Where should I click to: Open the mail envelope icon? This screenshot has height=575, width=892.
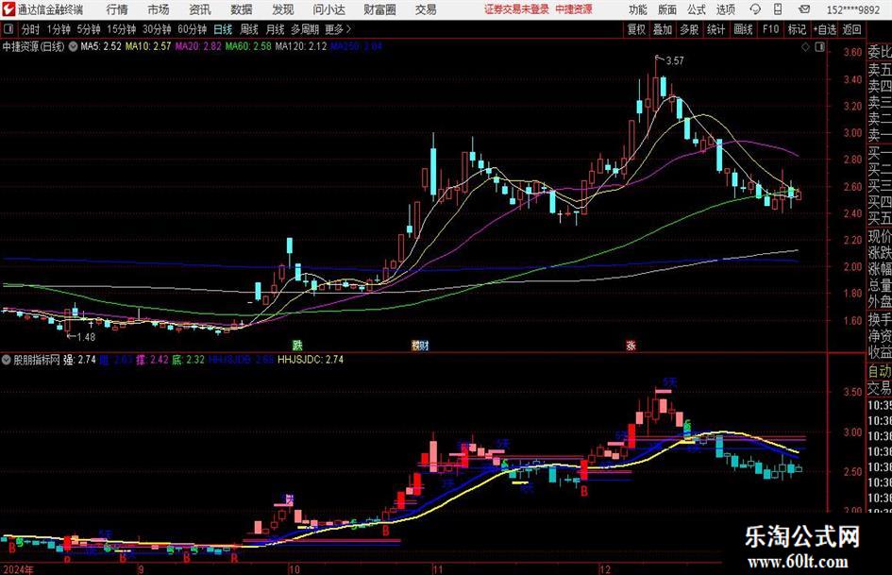click(x=804, y=9)
